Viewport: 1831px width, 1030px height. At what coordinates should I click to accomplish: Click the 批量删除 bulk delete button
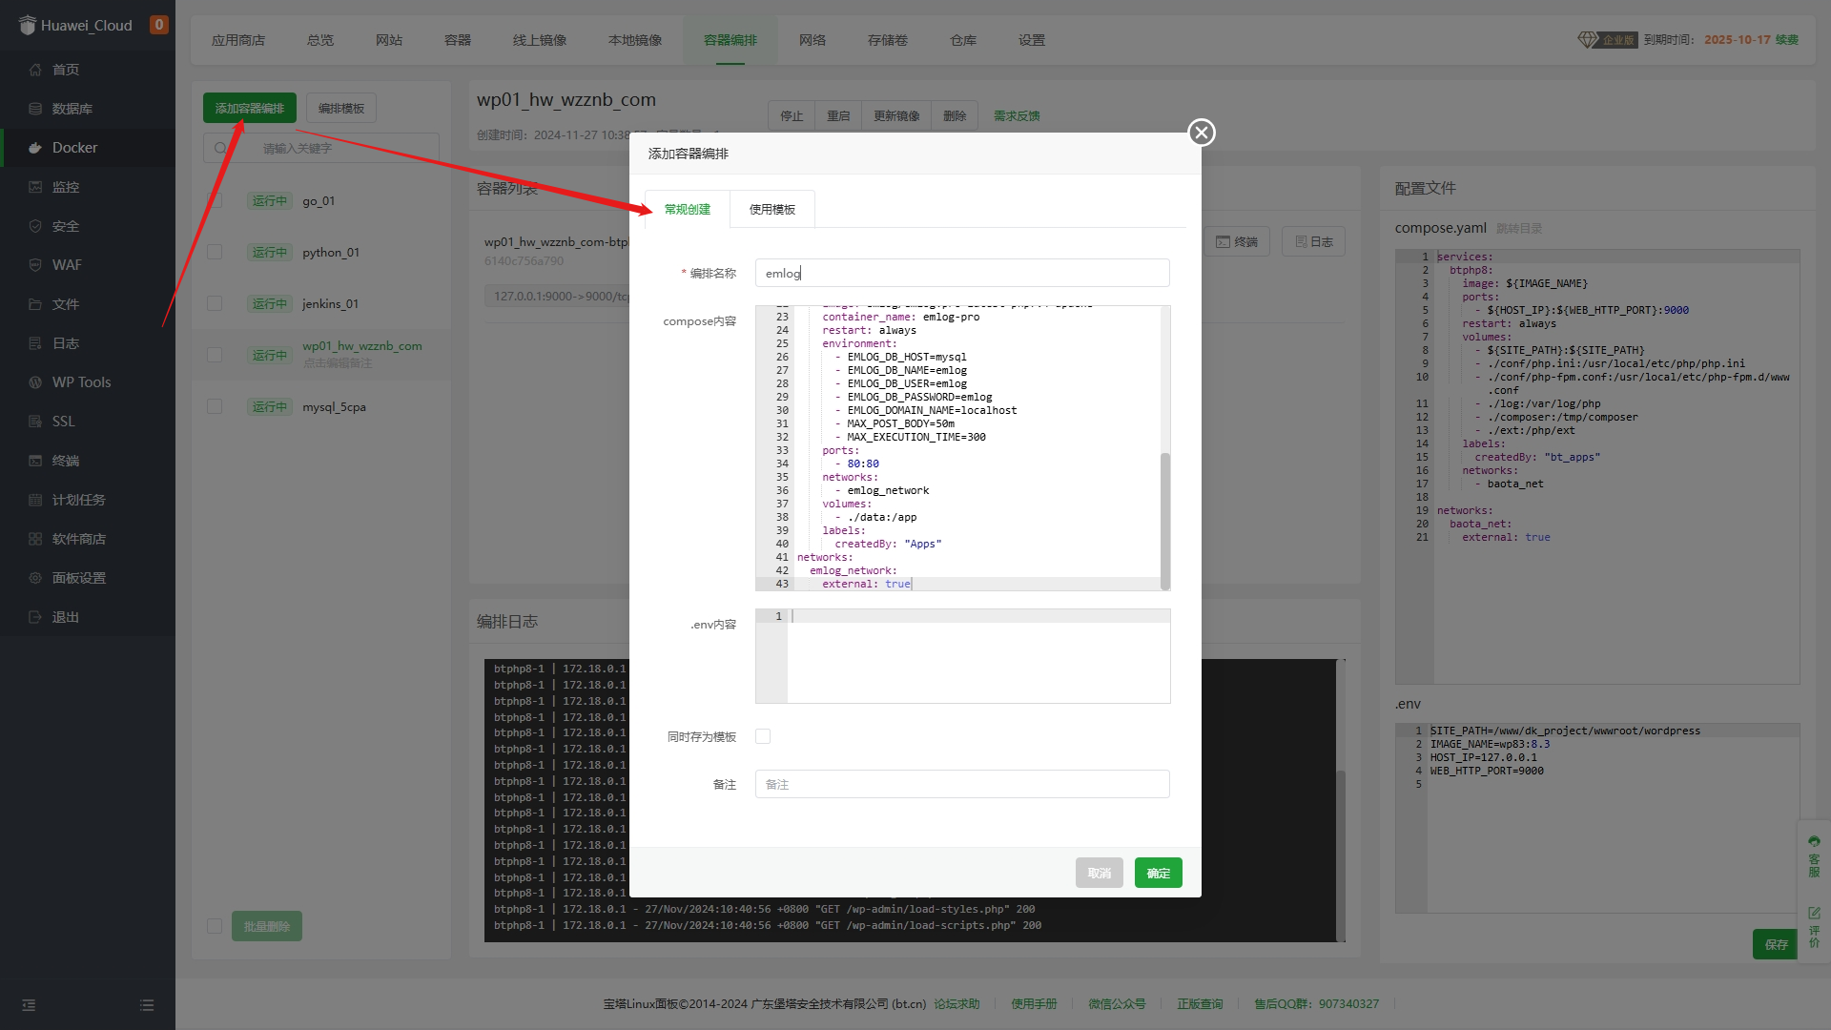tap(267, 926)
